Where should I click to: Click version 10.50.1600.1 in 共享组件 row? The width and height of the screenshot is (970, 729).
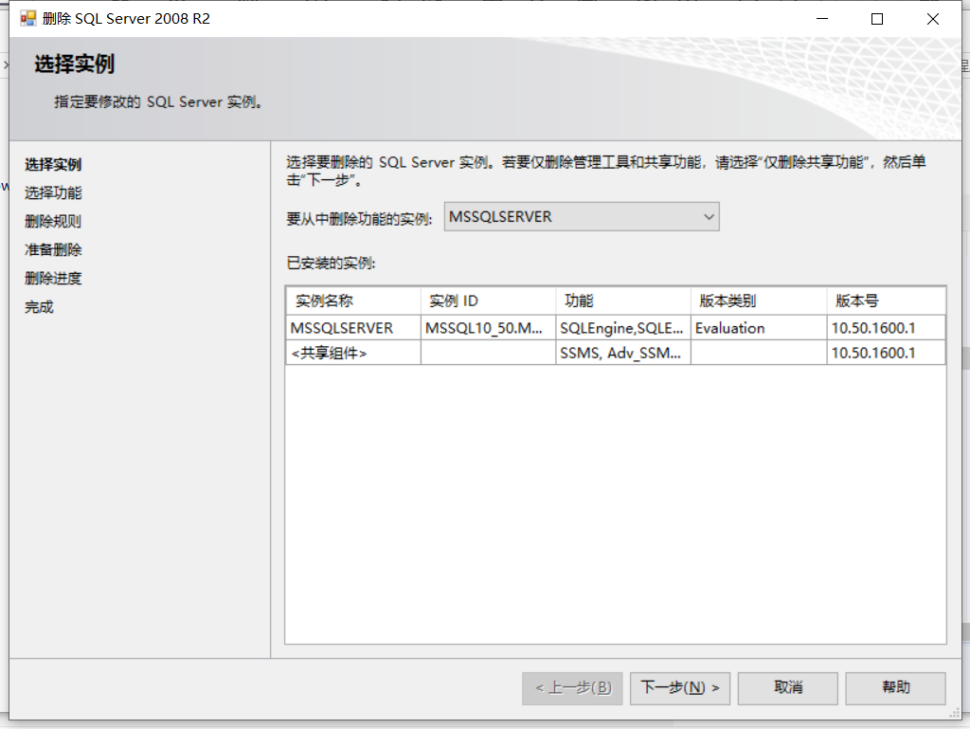[886, 353]
